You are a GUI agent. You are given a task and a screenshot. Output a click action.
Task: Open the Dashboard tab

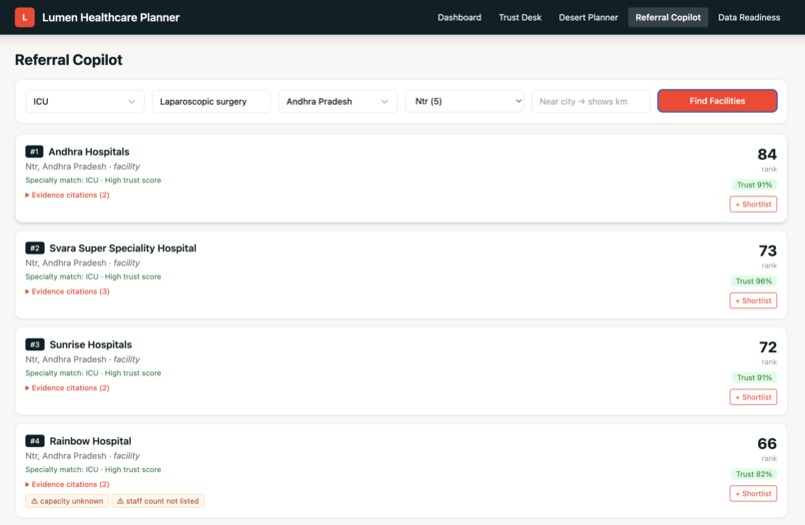click(459, 17)
